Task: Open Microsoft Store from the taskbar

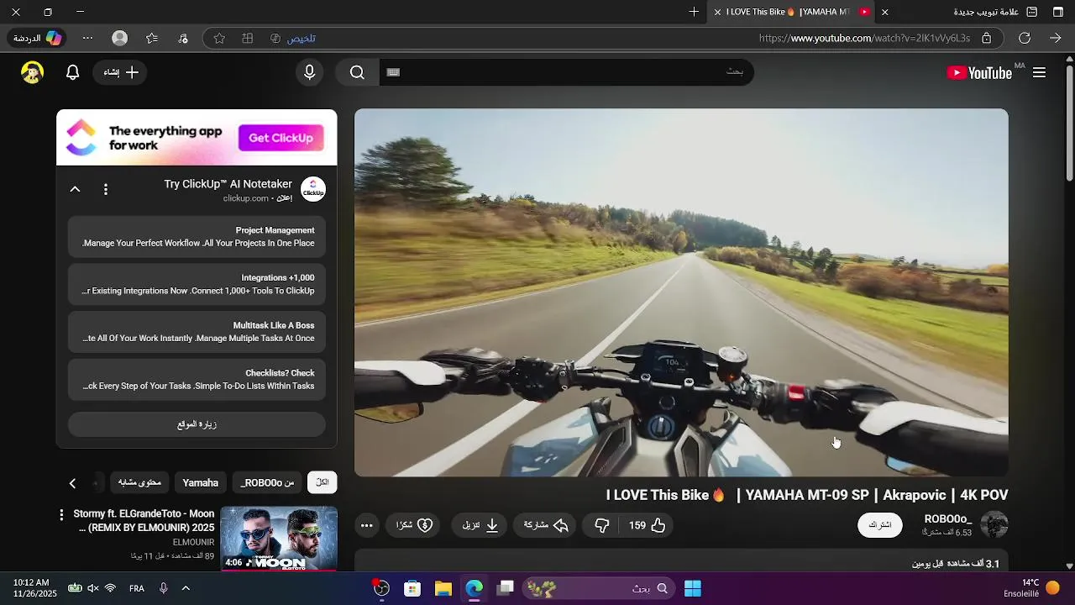Action: [412, 589]
